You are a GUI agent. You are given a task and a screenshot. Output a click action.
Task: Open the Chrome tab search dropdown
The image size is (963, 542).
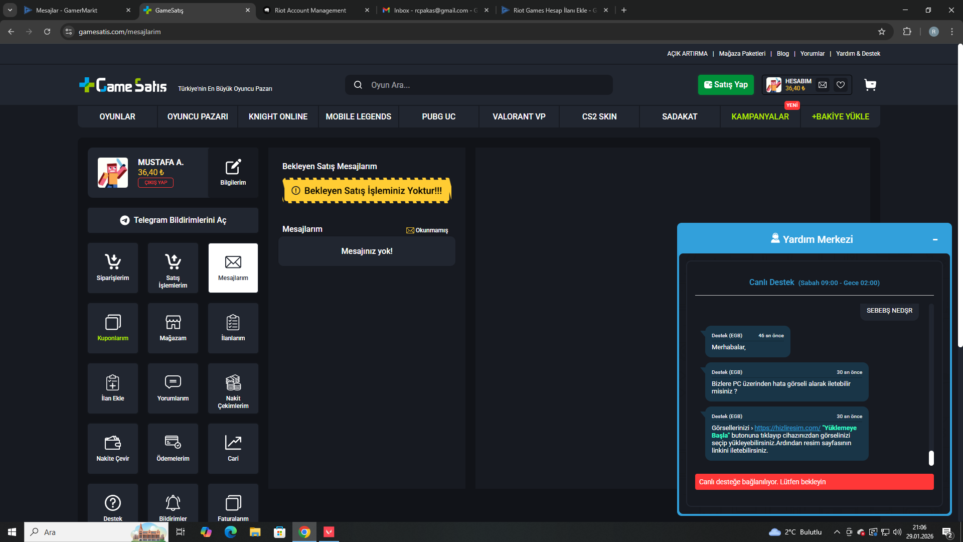pyautogui.click(x=10, y=10)
